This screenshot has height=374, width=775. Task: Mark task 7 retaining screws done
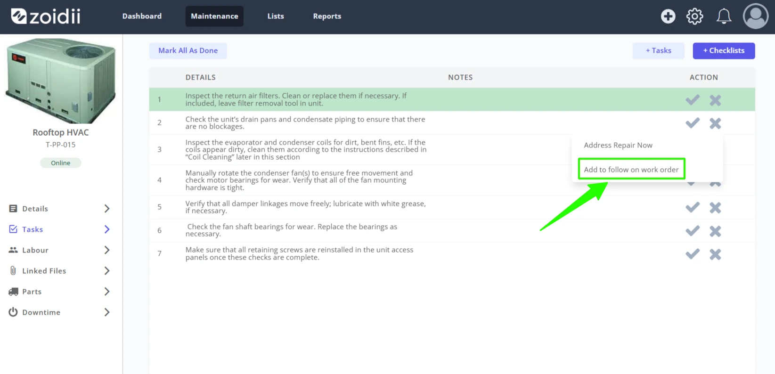[x=693, y=254]
